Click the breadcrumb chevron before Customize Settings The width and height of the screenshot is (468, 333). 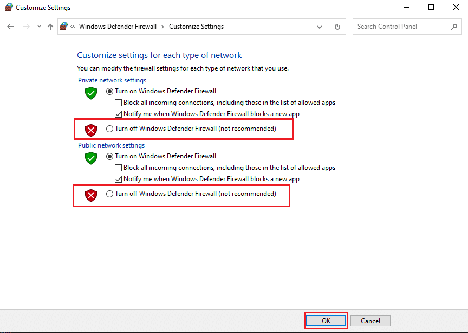162,27
